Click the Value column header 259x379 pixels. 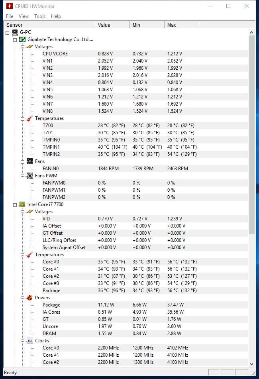(112, 25)
